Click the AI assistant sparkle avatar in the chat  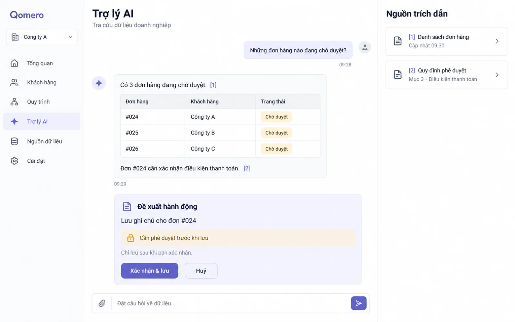pyautogui.click(x=99, y=83)
